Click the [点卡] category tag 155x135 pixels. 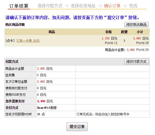point(10,41)
